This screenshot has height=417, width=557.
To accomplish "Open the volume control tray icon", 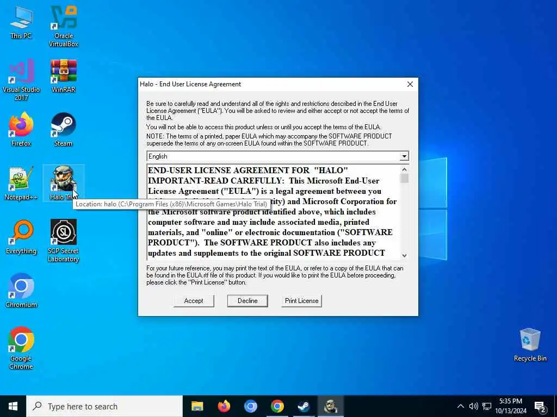I will [x=473, y=406].
